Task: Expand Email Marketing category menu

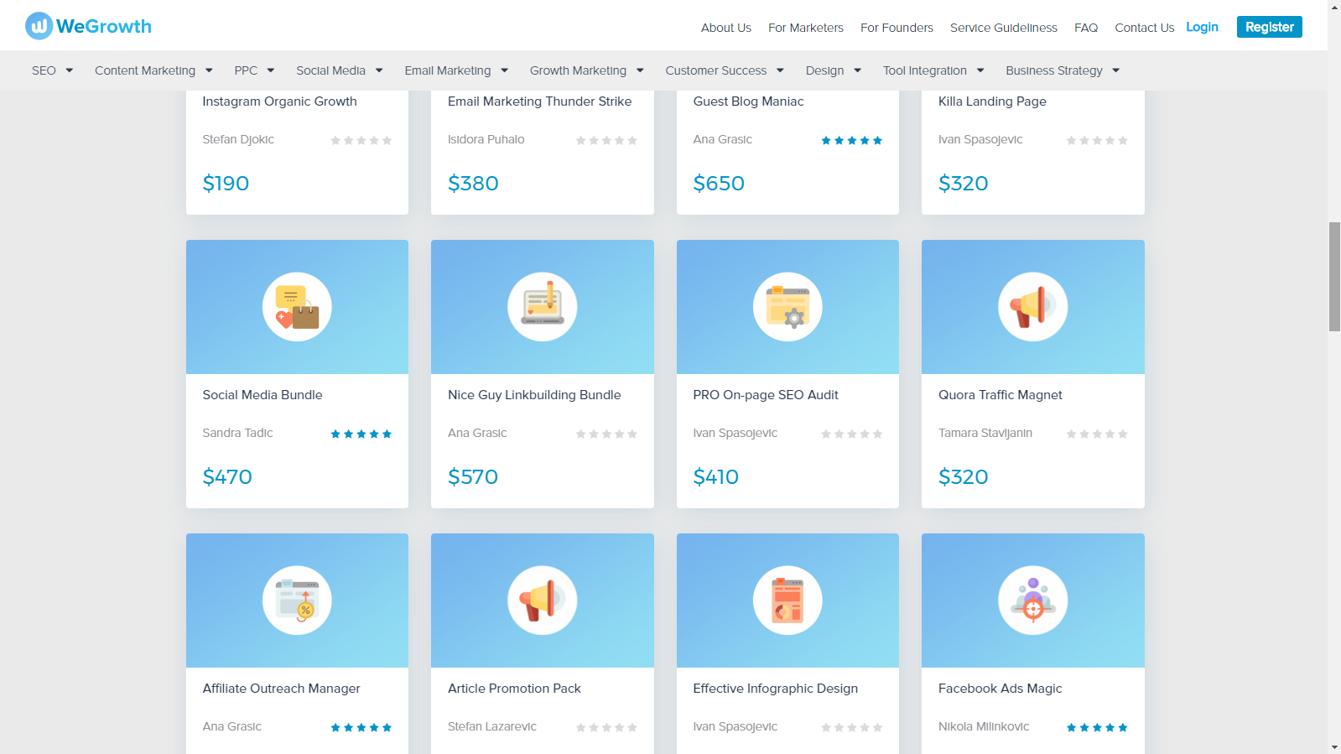Action: [456, 70]
